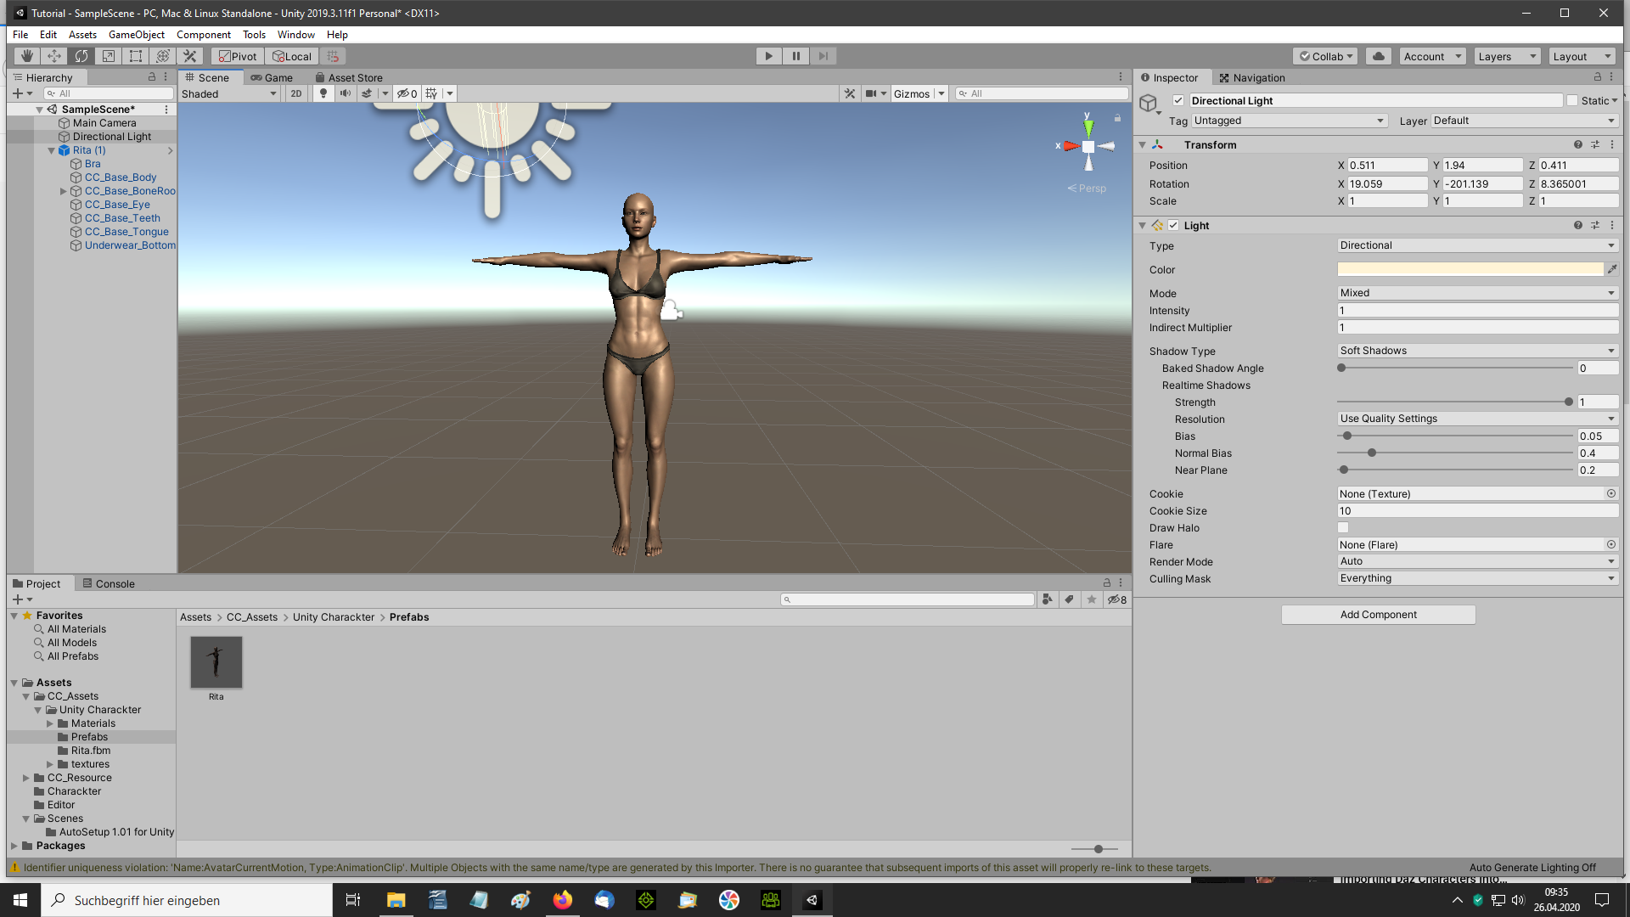
Task: Click search by type icon in Project
Action: tap(1048, 599)
